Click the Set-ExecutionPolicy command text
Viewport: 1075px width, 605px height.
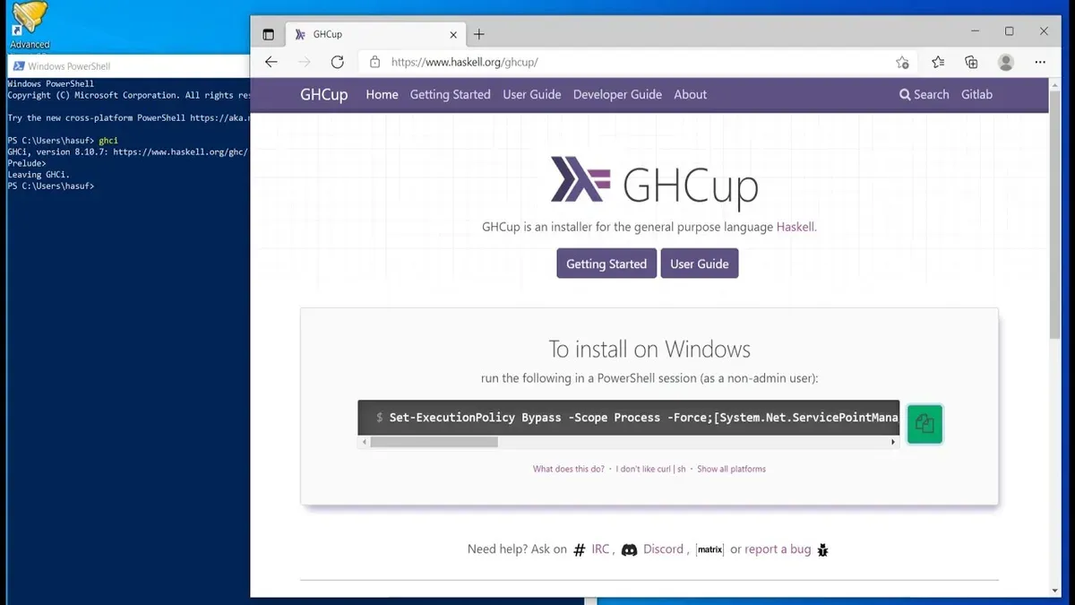coord(644,418)
